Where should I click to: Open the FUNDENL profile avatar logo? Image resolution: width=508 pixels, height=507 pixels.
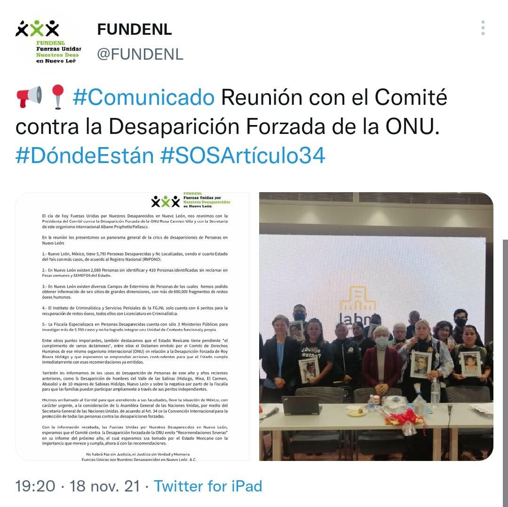pos(48,41)
